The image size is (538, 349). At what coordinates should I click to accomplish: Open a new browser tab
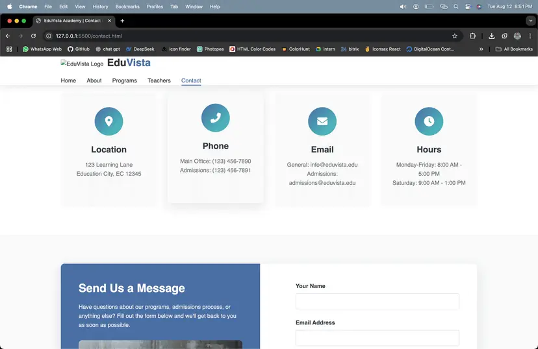tap(122, 21)
